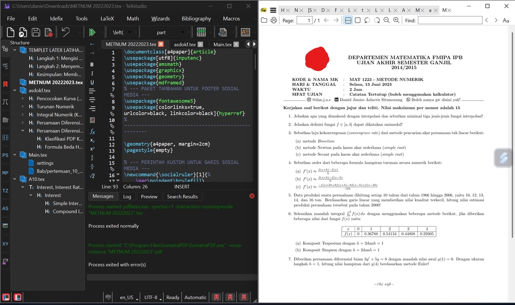The image size is (515, 305).
Task: Rotate the PDF page right
Action: [x=377, y=20]
